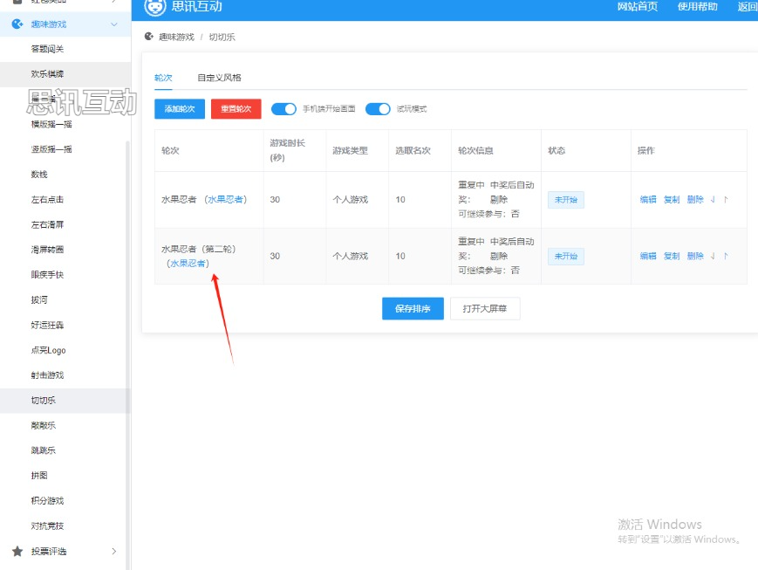The height and width of the screenshot is (570, 758).
Task: Edit the 水果忍者（第二轮）round
Action: pos(648,256)
